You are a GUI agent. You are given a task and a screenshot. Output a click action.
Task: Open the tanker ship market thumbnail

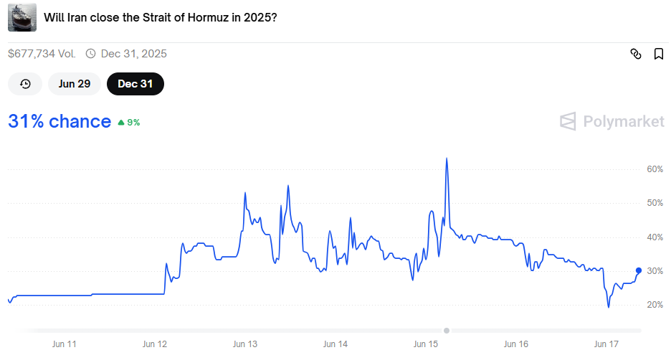(x=22, y=16)
